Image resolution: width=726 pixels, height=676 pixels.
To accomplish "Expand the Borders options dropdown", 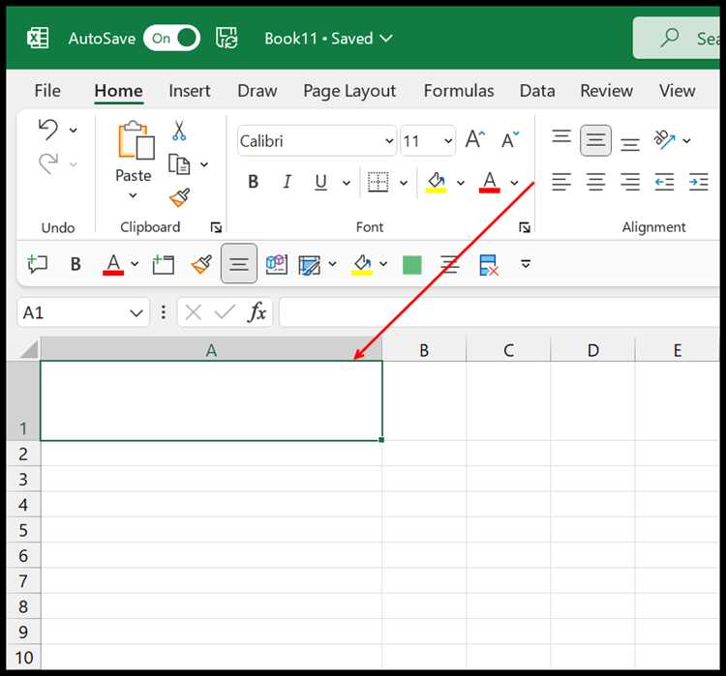I will [404, 183].
